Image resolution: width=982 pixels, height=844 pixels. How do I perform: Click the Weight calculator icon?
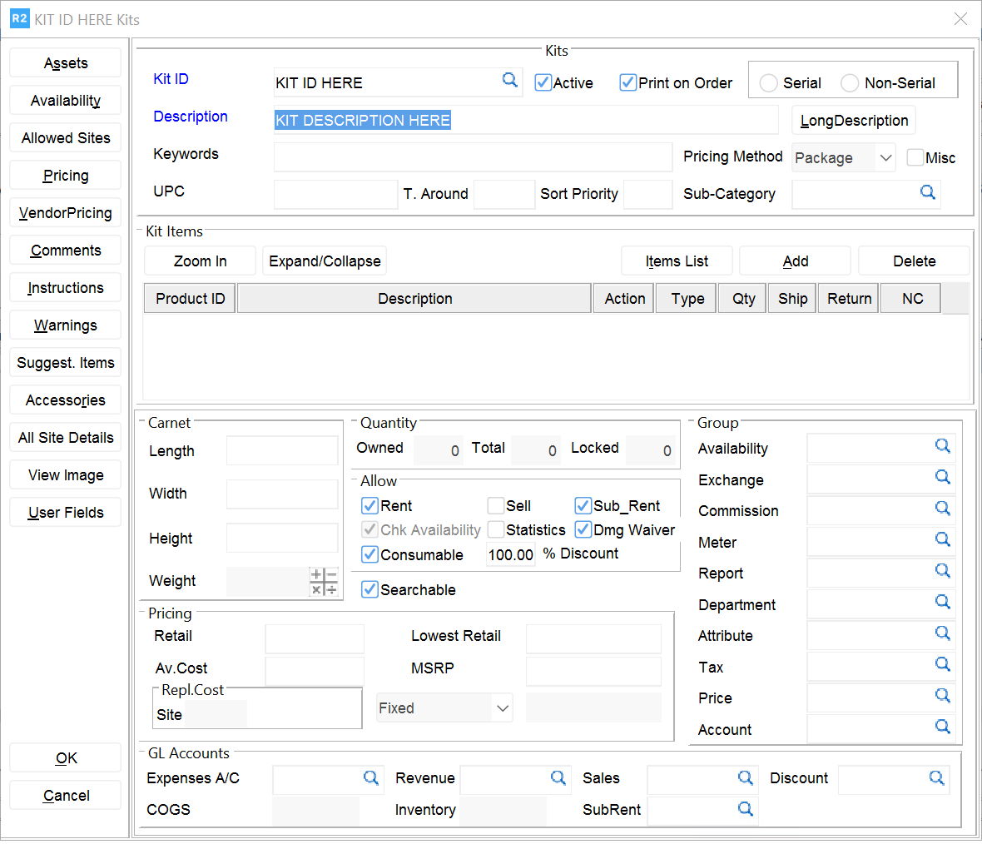point(324,582)
